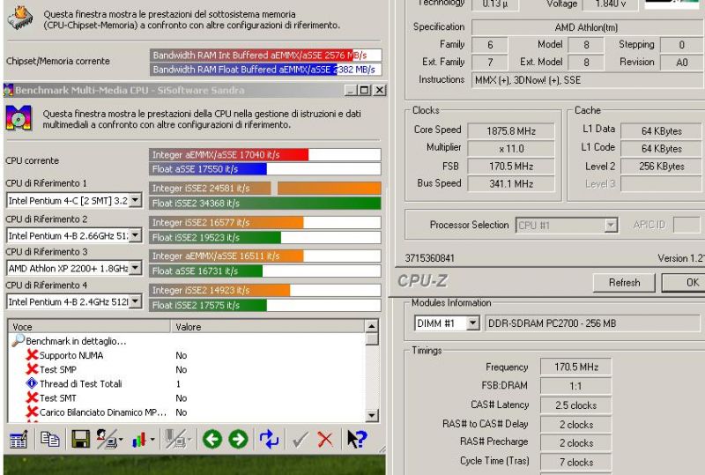The width and height of the screenshot is (705, 475).
Task: Click the red Integer aEMMX/aSSE 17040 it/s bar
Action: click(x=229, y=155)
